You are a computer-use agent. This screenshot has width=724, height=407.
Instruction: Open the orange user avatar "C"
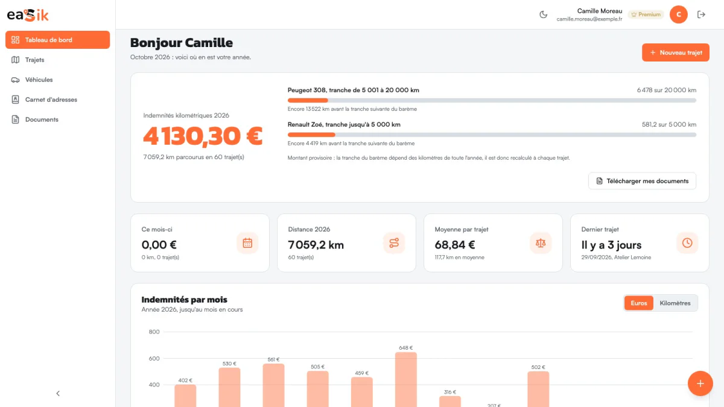tap(679, 14)
